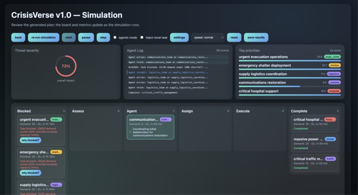
Task: Click logistics tag on supply logistics card
Action: coord(56,185)
